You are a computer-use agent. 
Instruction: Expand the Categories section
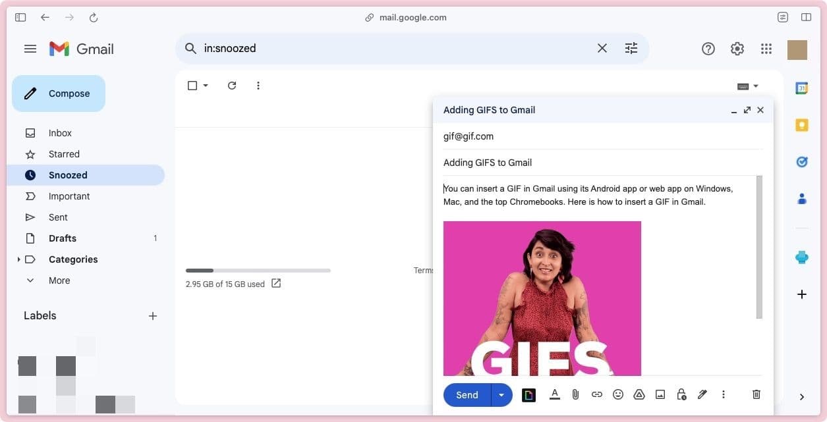[72, 259]
